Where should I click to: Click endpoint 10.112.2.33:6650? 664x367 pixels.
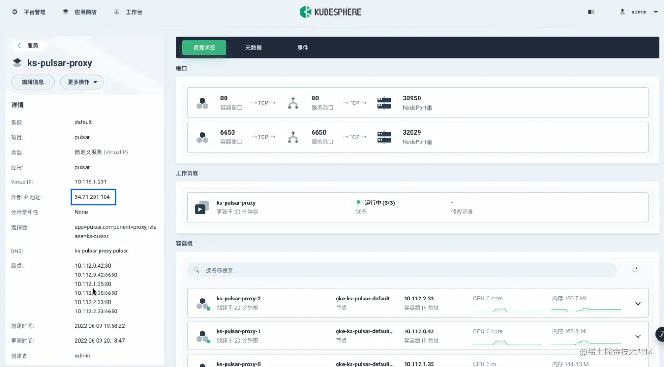[x=96, y=311]
